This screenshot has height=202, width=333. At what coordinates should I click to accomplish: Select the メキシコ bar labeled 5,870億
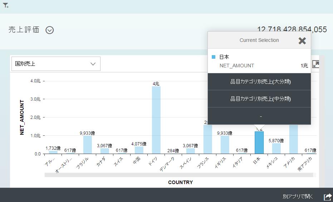[276, 148]
